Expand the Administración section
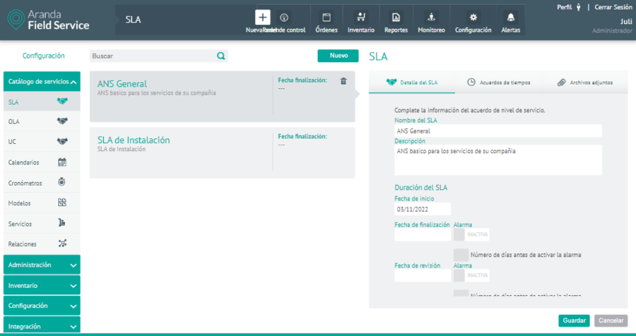This screenshot has width=636, height=336. click(x=42, y=265)
